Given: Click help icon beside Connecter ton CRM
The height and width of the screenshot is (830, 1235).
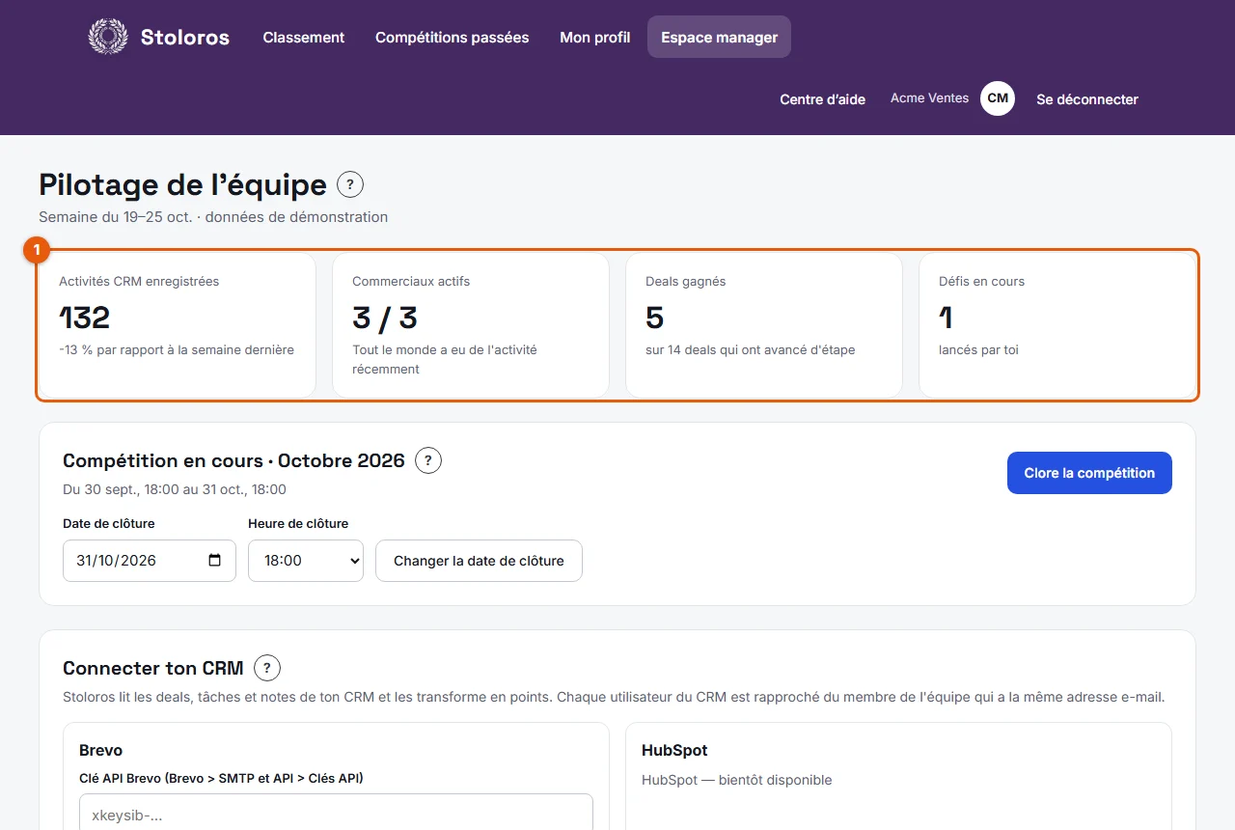Looking at the screenshot, I should [267, 668].
